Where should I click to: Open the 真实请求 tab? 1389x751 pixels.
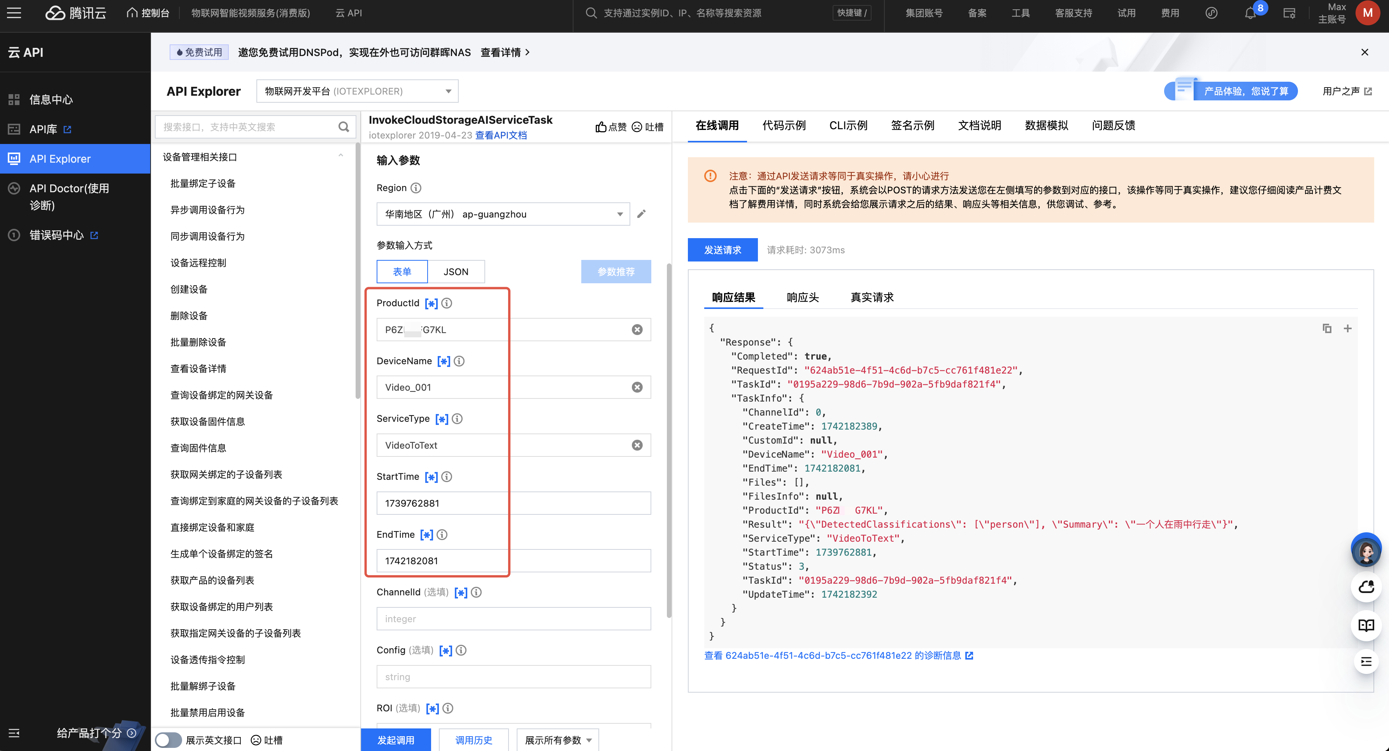click(x=872, y=298)
